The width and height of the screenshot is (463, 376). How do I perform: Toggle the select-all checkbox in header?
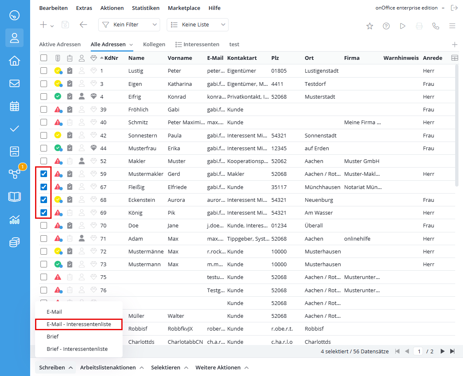pos(44,58)
